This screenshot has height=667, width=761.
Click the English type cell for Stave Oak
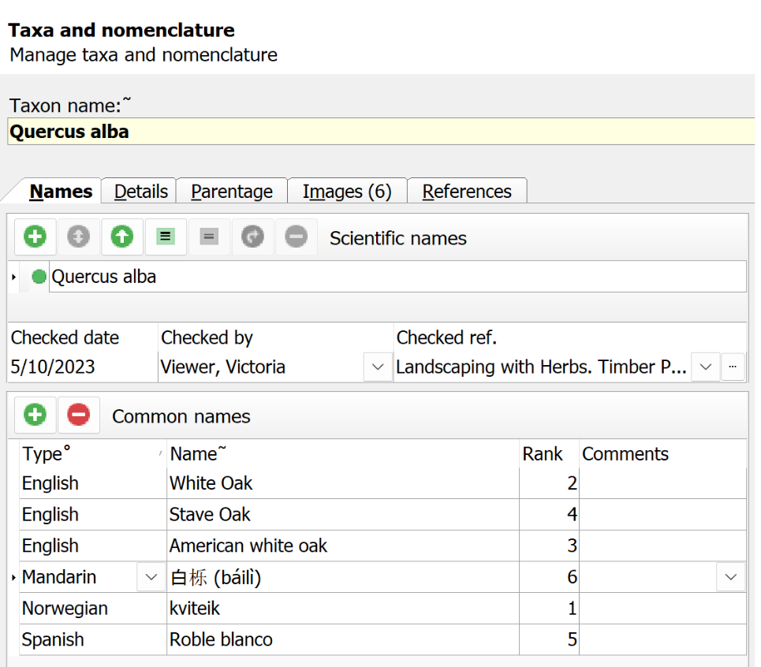pos(92,514)
